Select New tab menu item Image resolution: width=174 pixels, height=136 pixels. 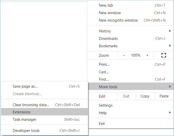point(131,5)
